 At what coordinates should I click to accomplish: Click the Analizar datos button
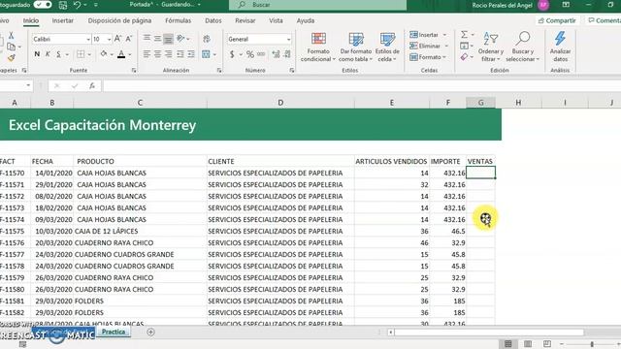tap(560, 48)
